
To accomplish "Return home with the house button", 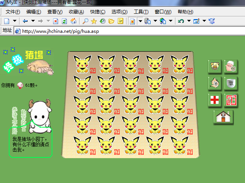I will 224,117.
